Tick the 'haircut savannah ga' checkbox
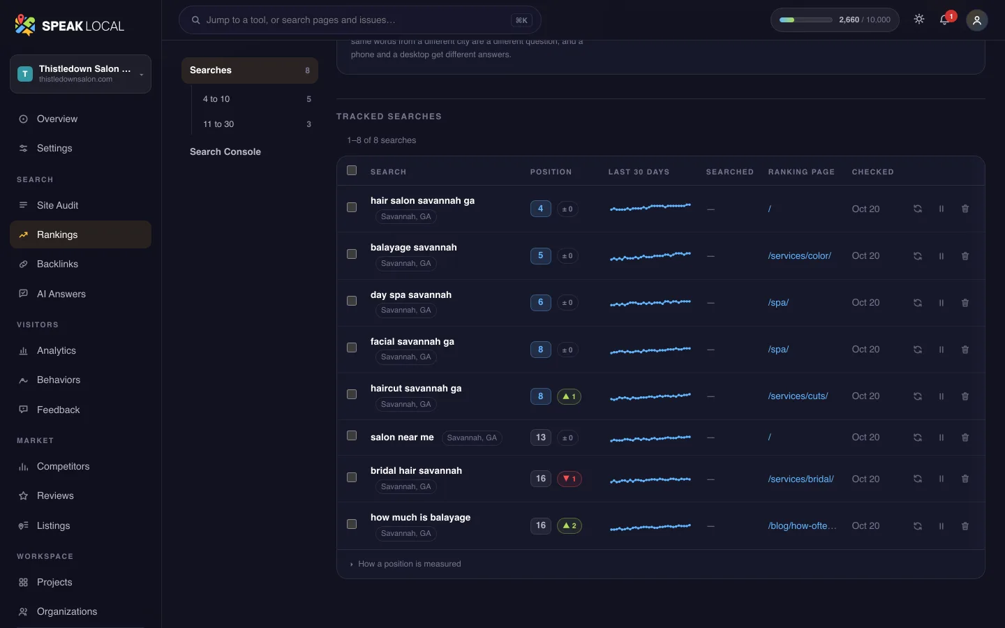Screen dimensions: 1005x628 tap(352, 394)
